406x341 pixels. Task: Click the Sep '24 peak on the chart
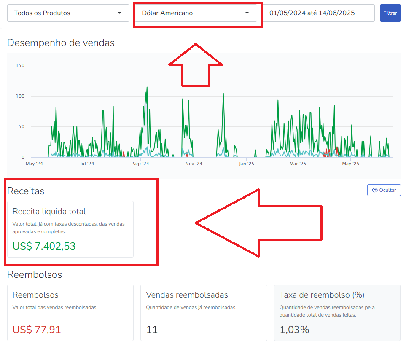(x=147, y=88)
